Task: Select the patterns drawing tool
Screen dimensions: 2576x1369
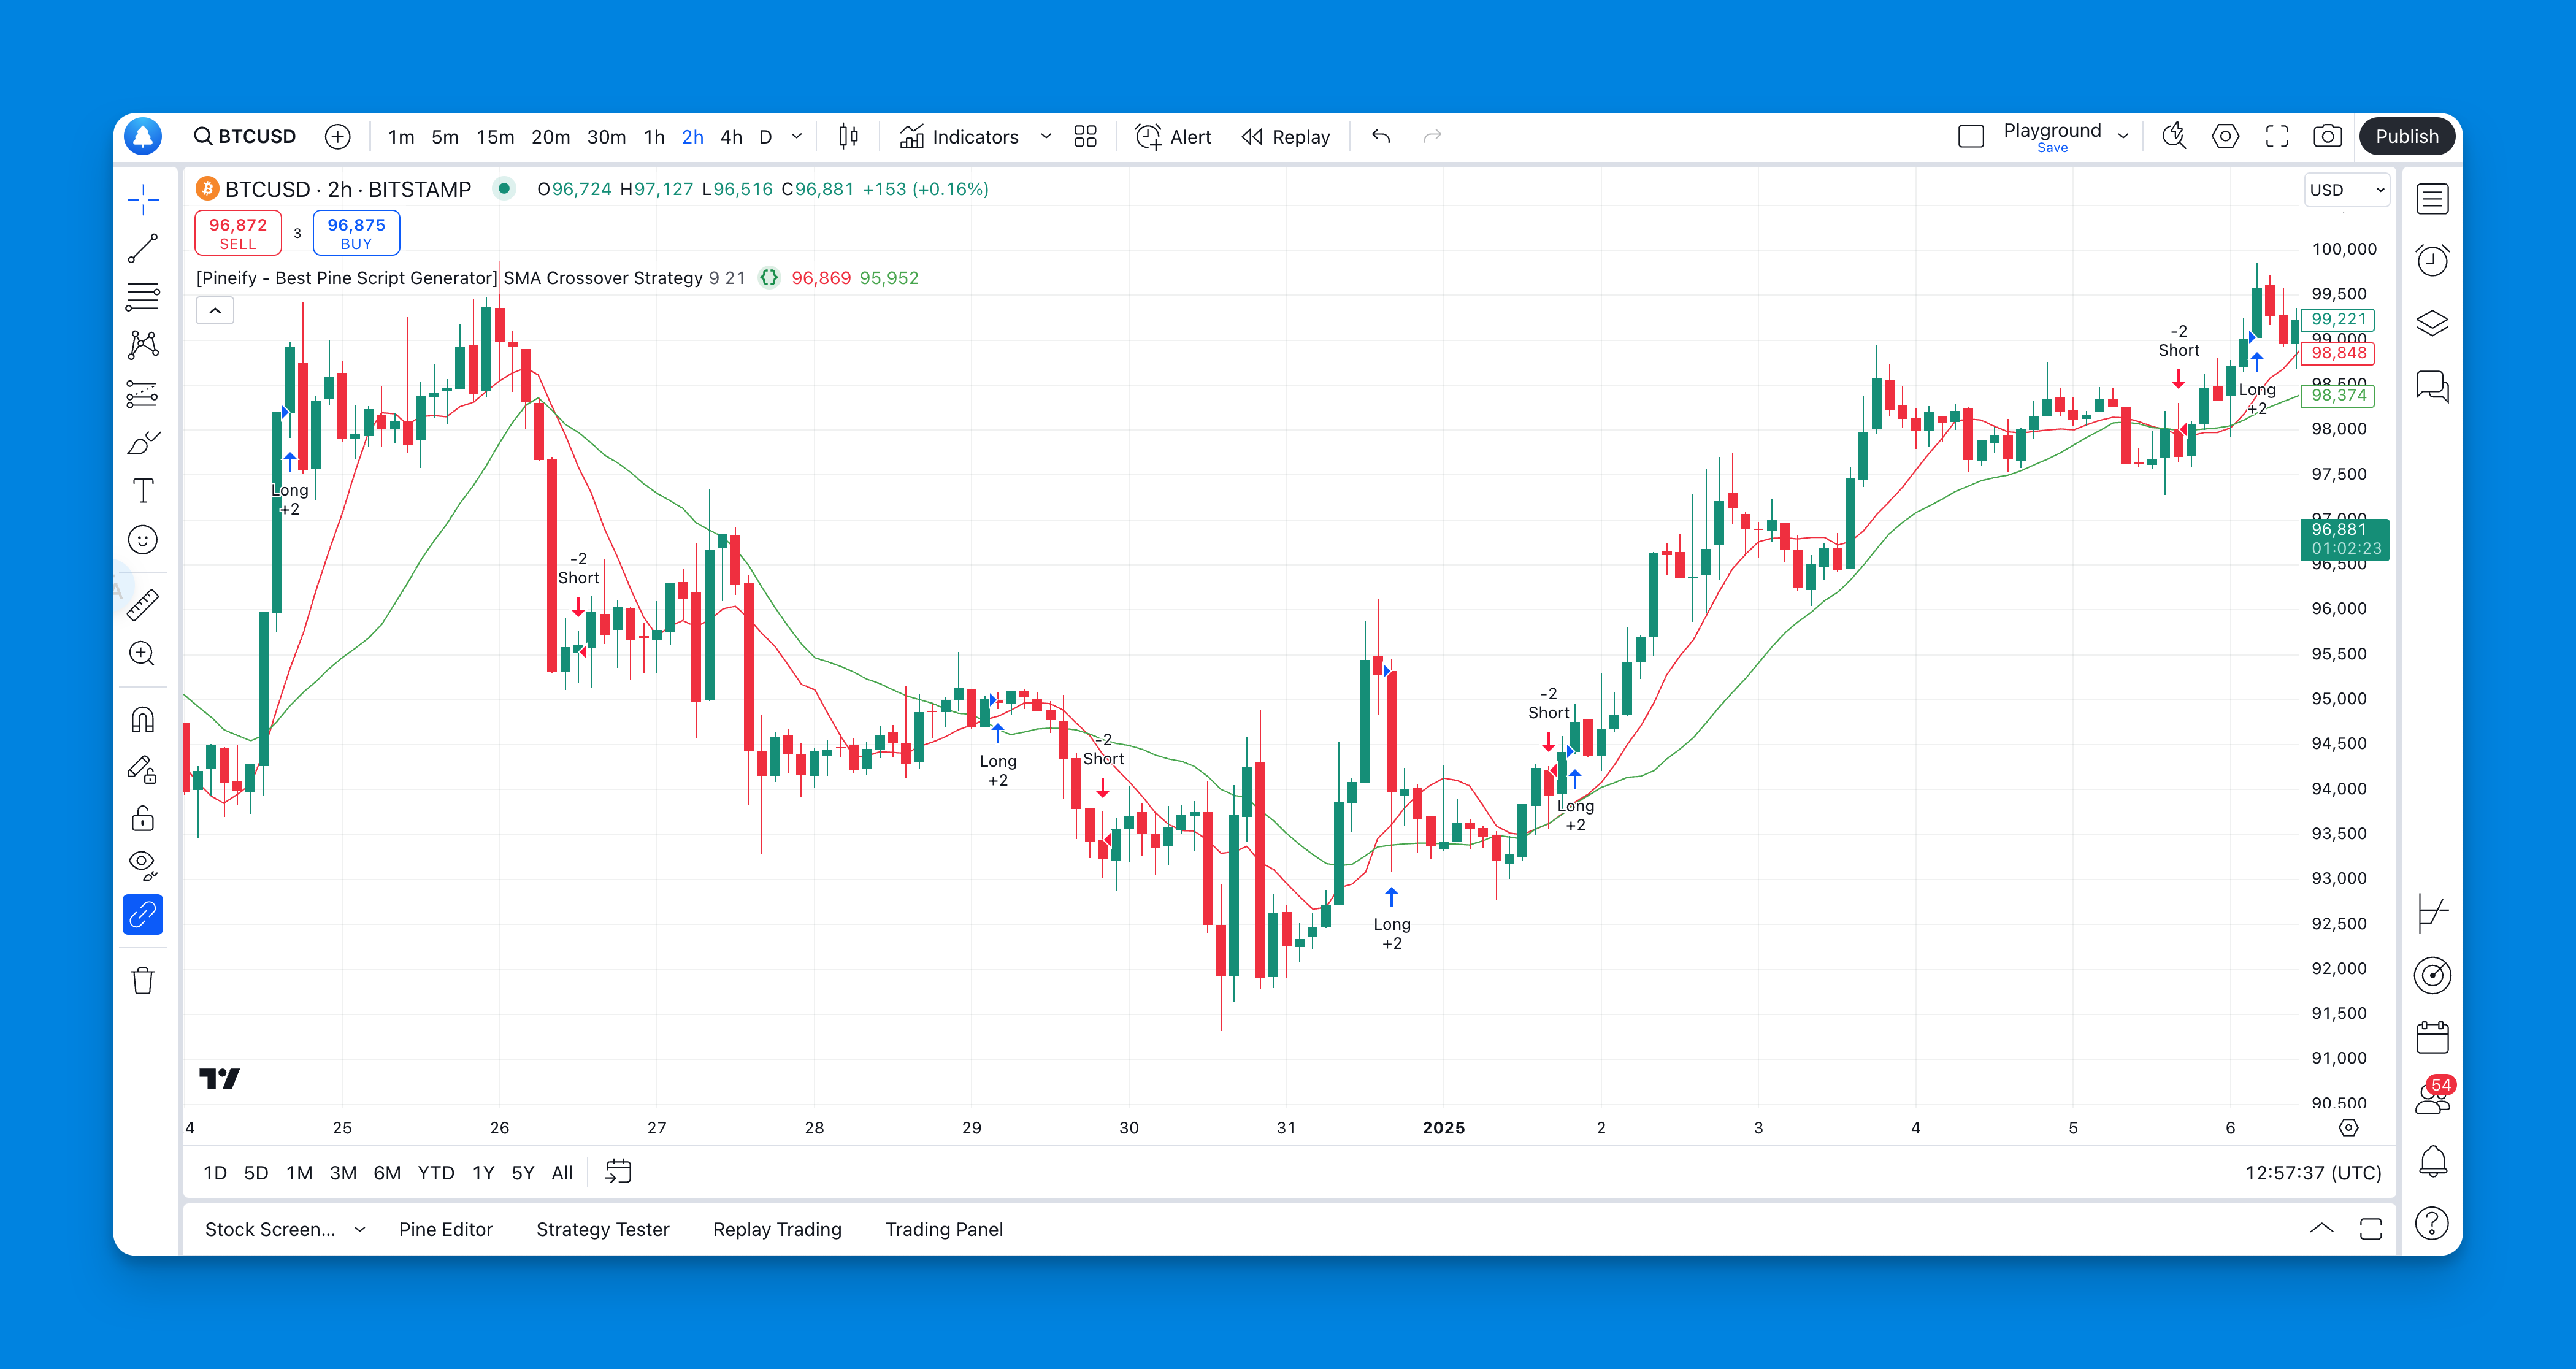Action: pyautogui.click(x=143, y=345)
